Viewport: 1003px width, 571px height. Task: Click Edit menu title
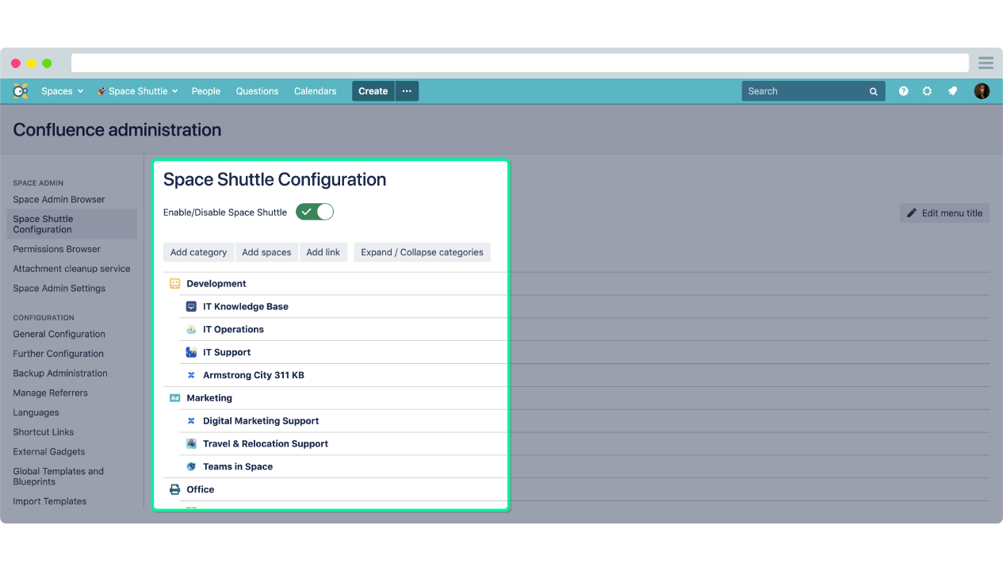pyautogui.click(x=944, y=213)
